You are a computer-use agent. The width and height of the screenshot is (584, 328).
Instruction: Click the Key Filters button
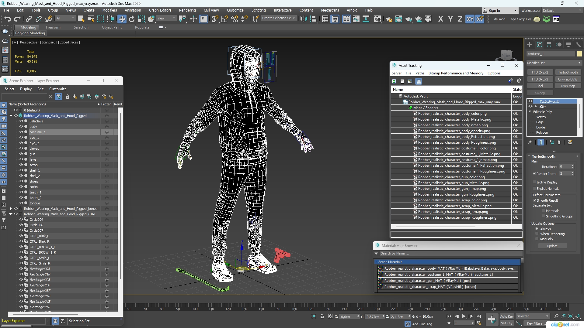click(536, 323)
